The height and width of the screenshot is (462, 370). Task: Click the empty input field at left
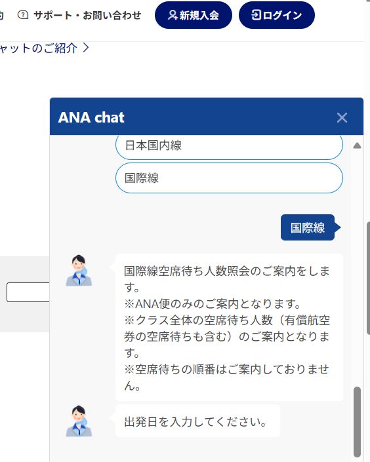point(28,292)
